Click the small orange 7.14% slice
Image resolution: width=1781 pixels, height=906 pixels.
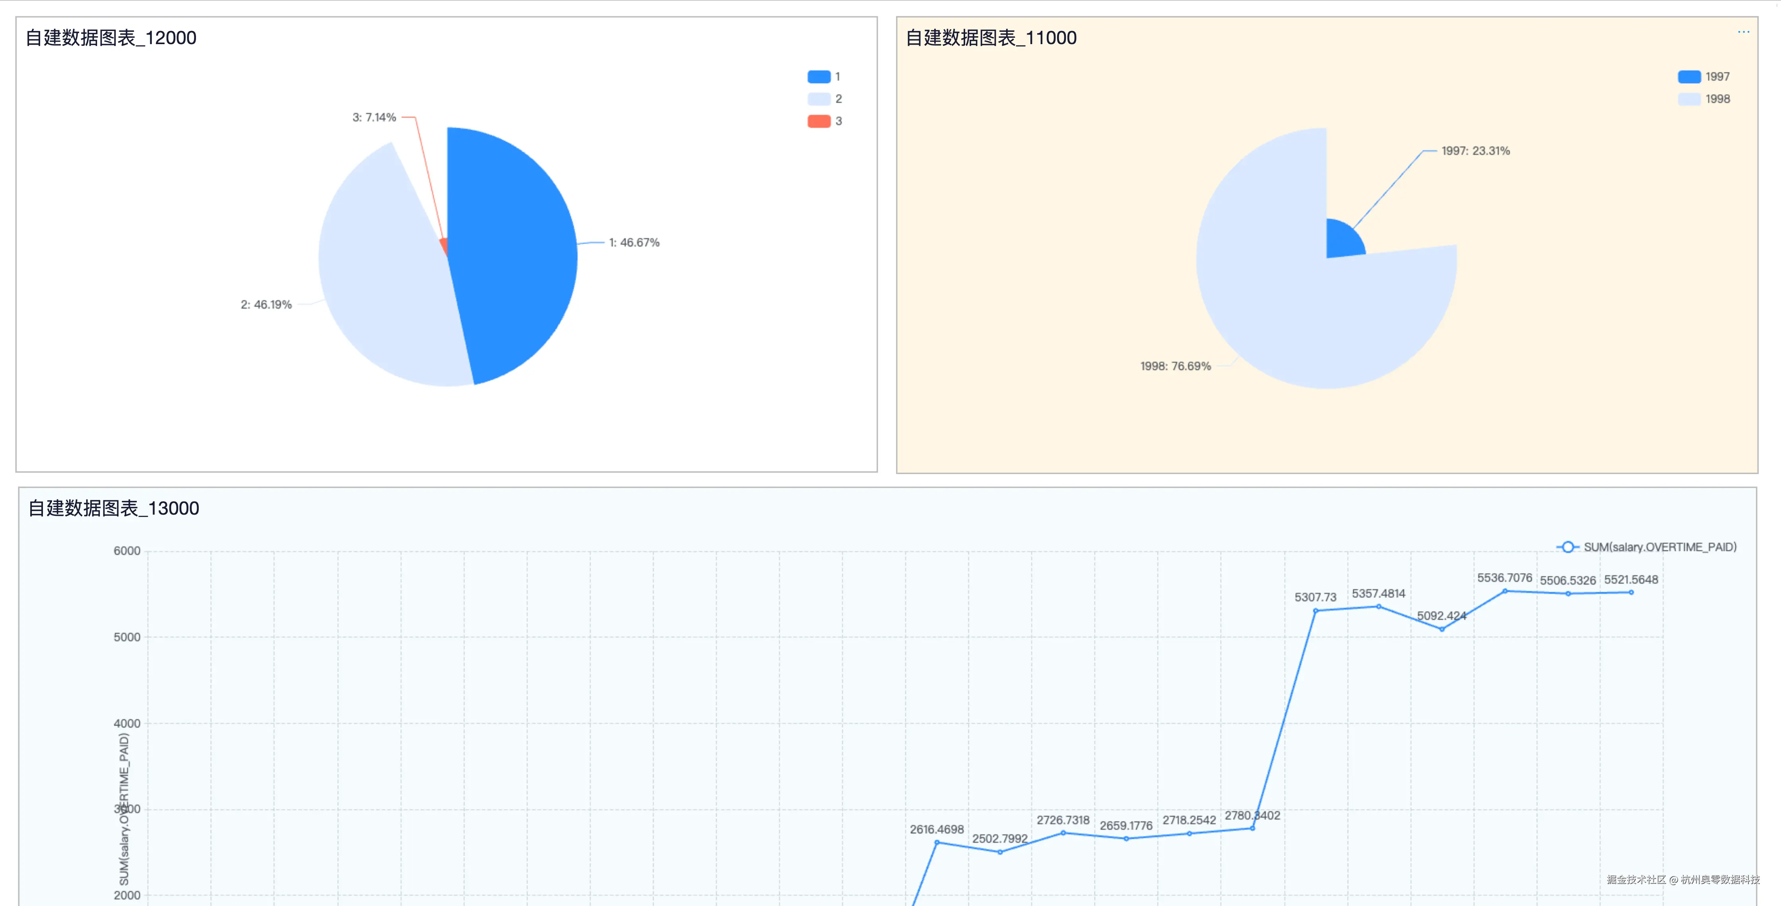[x=444, y=245]
